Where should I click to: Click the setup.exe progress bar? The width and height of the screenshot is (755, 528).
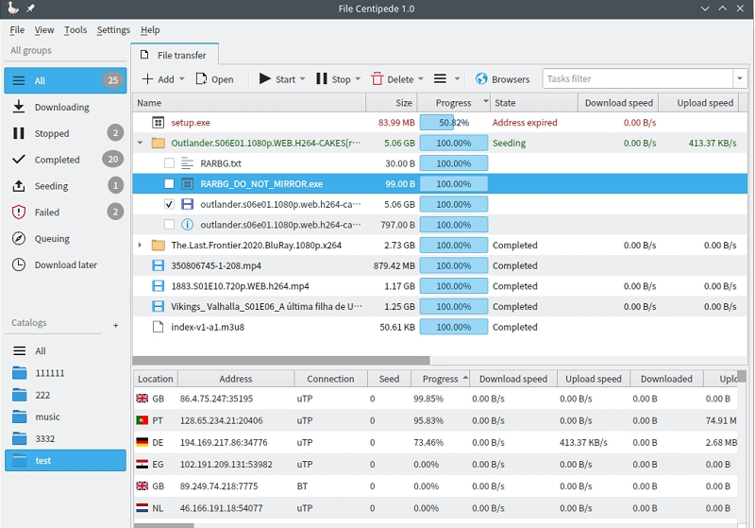click(453, 123)
